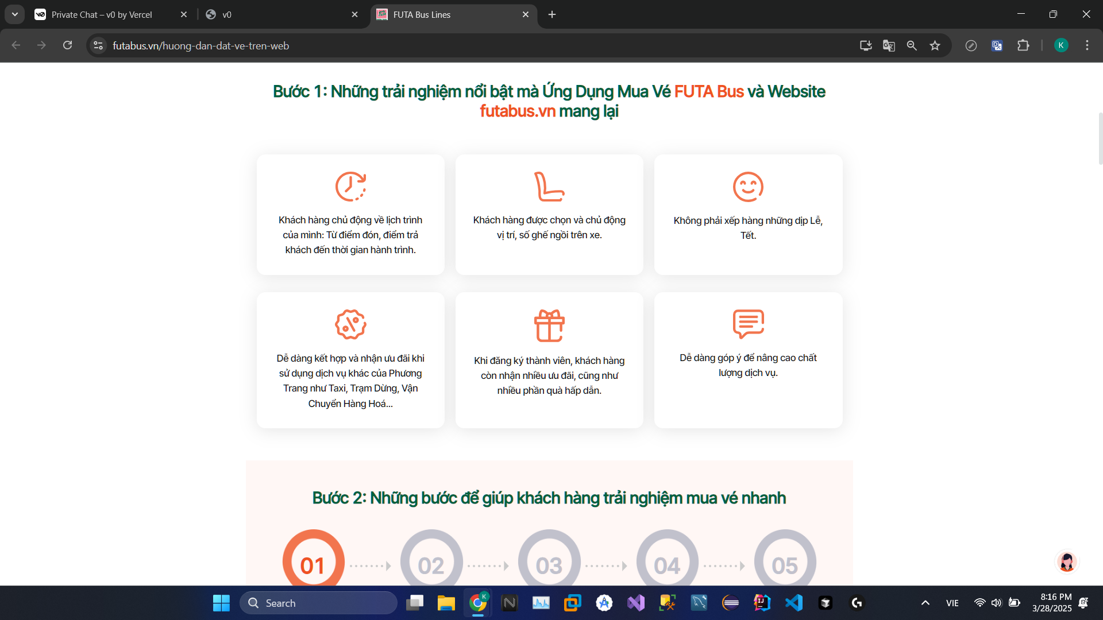Open IntelliJ IDEA from the taskbar

(x=762, y=603)
